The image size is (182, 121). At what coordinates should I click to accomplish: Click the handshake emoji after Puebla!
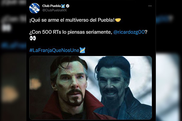click(x=118, y=20)
